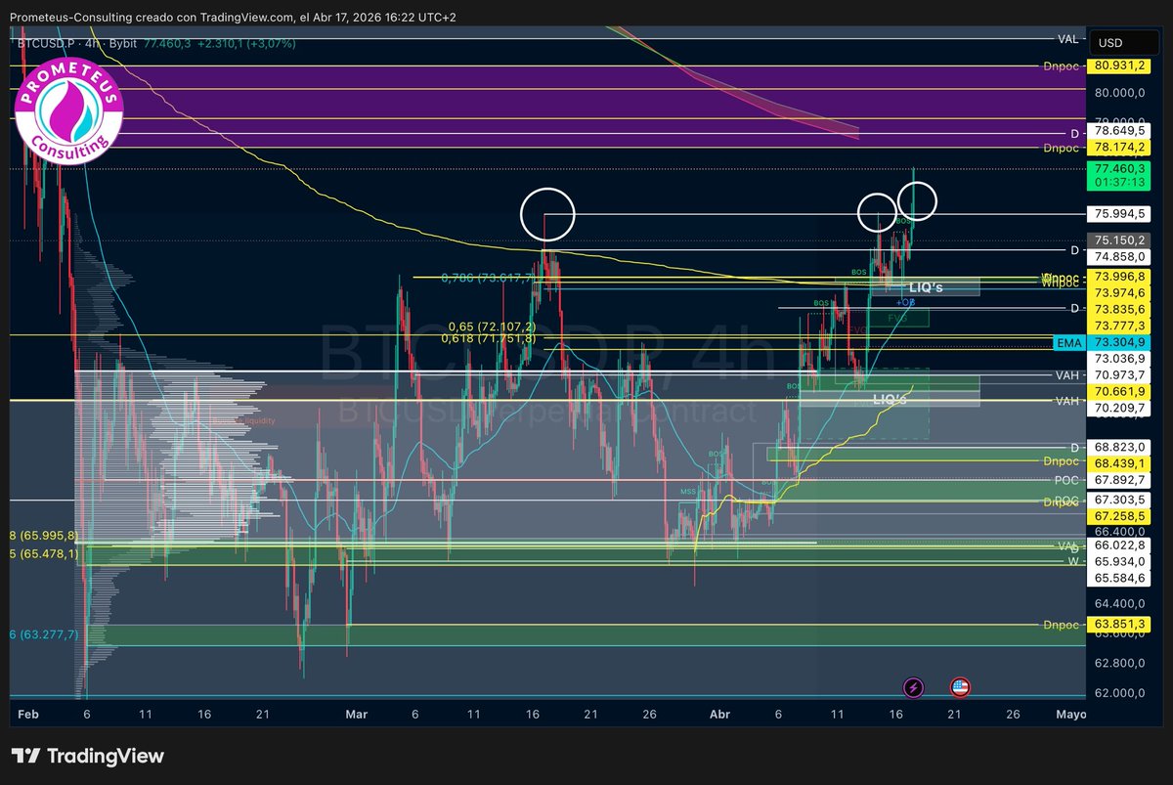Click Mayo on the time axis

click(1070, 715)
